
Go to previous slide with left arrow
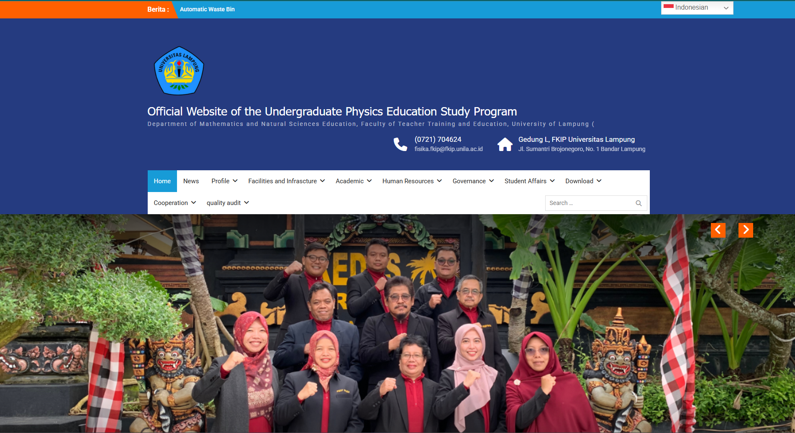[718, 230]
